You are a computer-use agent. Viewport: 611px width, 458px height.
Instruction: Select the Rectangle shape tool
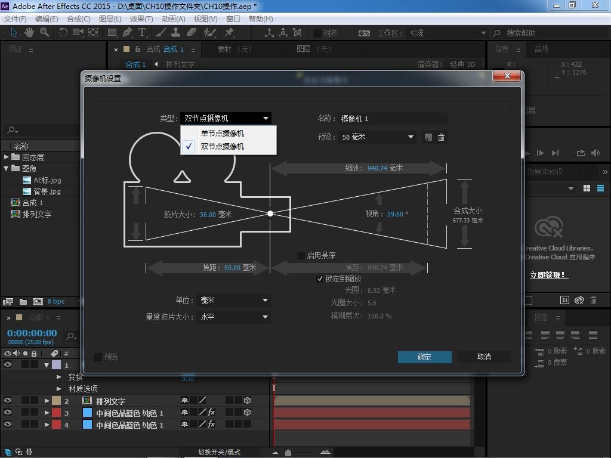[x=112, y=33]
